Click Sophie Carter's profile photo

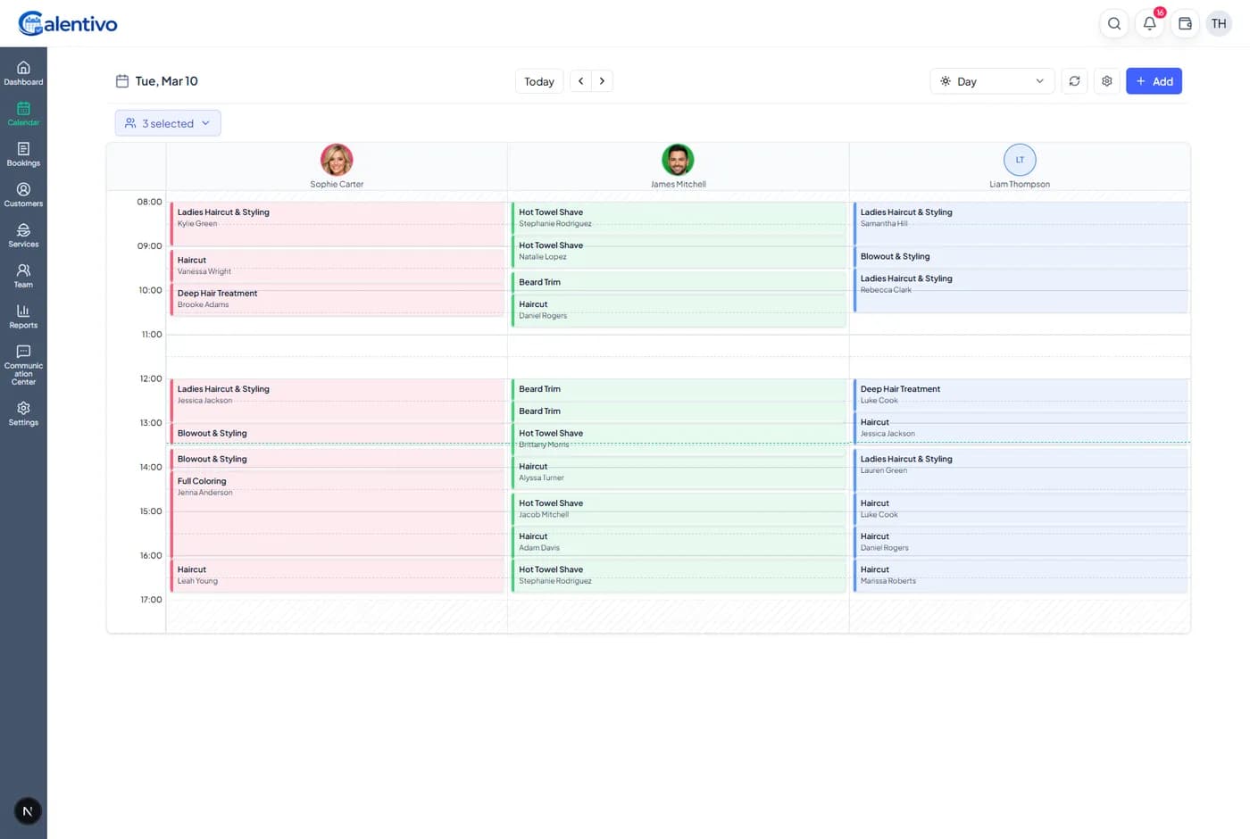[x=337, y=160]
